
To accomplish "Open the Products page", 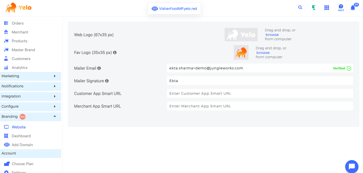I will click(x=19, y=41).
